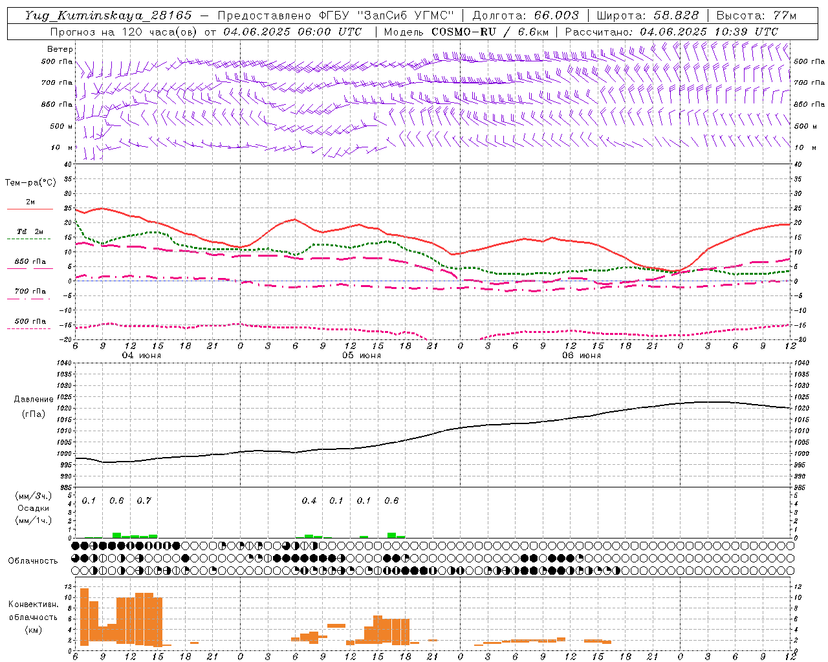Click the 06 июня date label
Image resolution: width=828 pixels, height=662 pixels.
(582, 356)
